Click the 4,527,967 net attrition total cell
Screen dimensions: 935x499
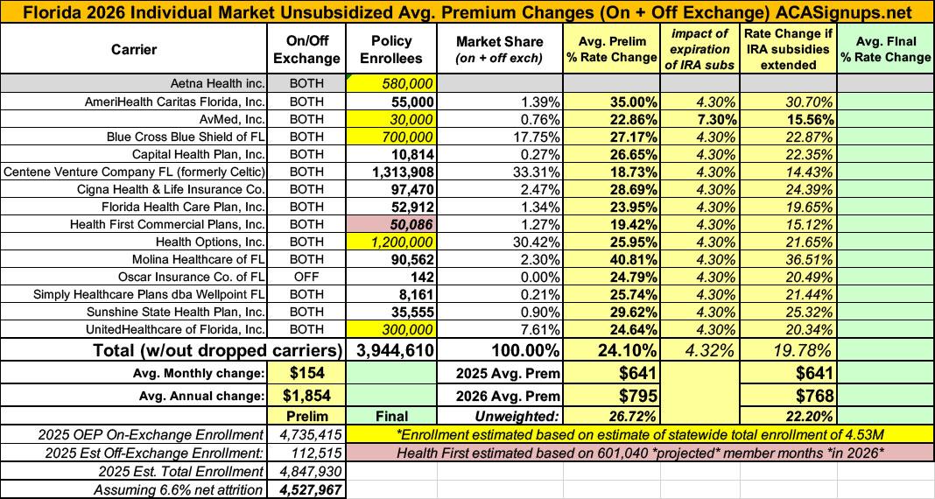(x=311, y=490)
